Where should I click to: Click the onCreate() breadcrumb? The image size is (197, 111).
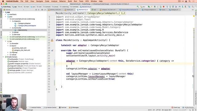pos(79,13)
